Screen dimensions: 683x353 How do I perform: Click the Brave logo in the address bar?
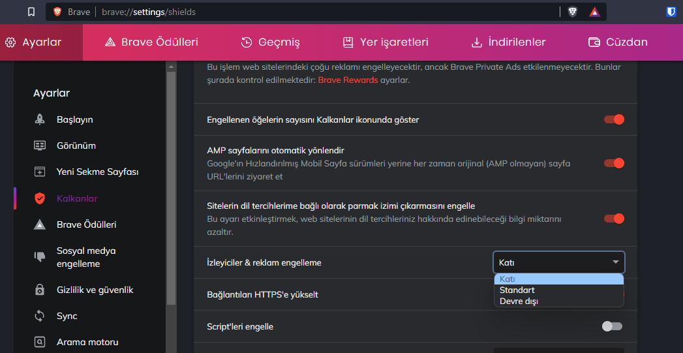coord(57,12)
